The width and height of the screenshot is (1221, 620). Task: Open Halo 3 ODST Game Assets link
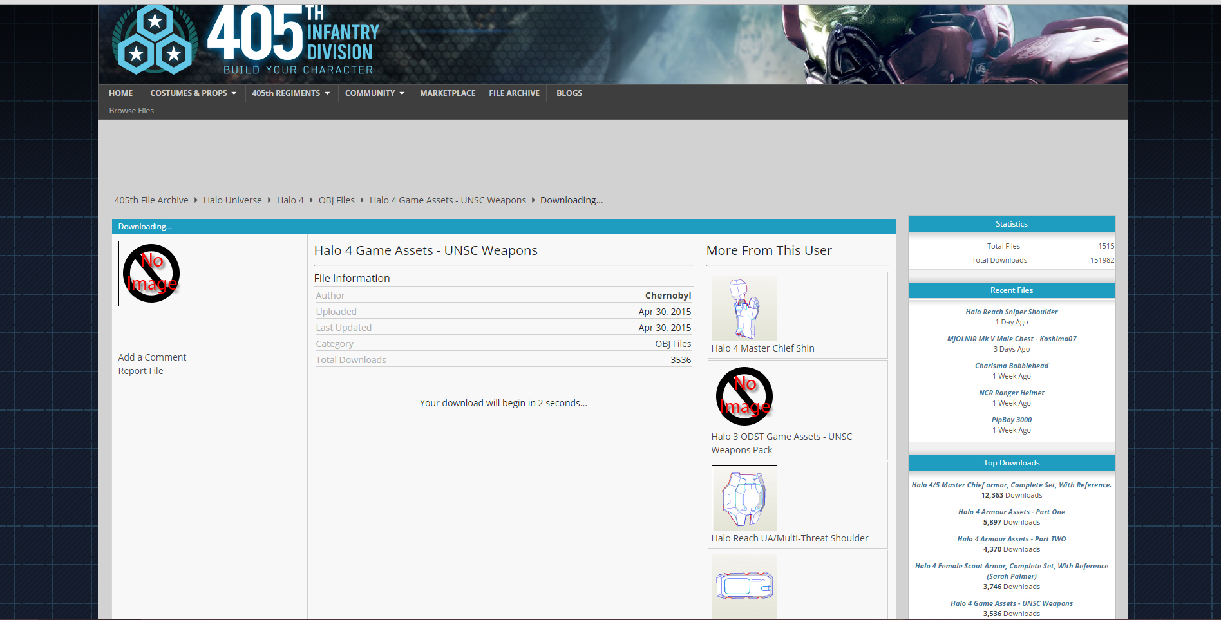782,443
